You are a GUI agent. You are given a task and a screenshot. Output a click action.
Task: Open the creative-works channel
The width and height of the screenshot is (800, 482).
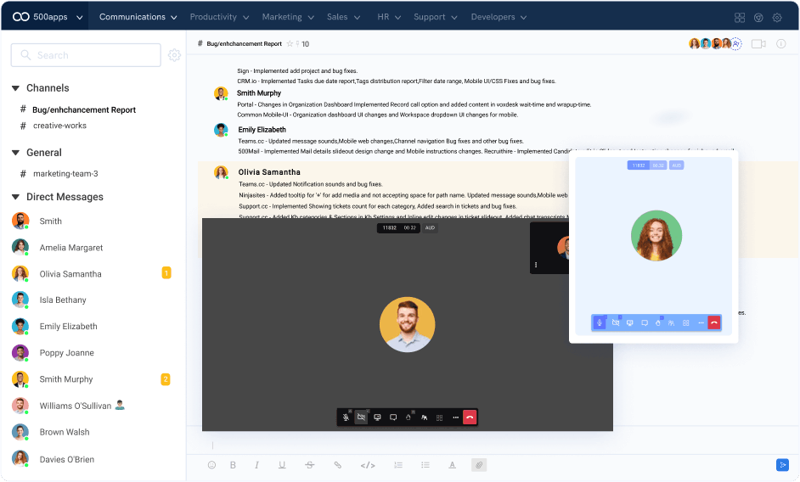(59, 126)
